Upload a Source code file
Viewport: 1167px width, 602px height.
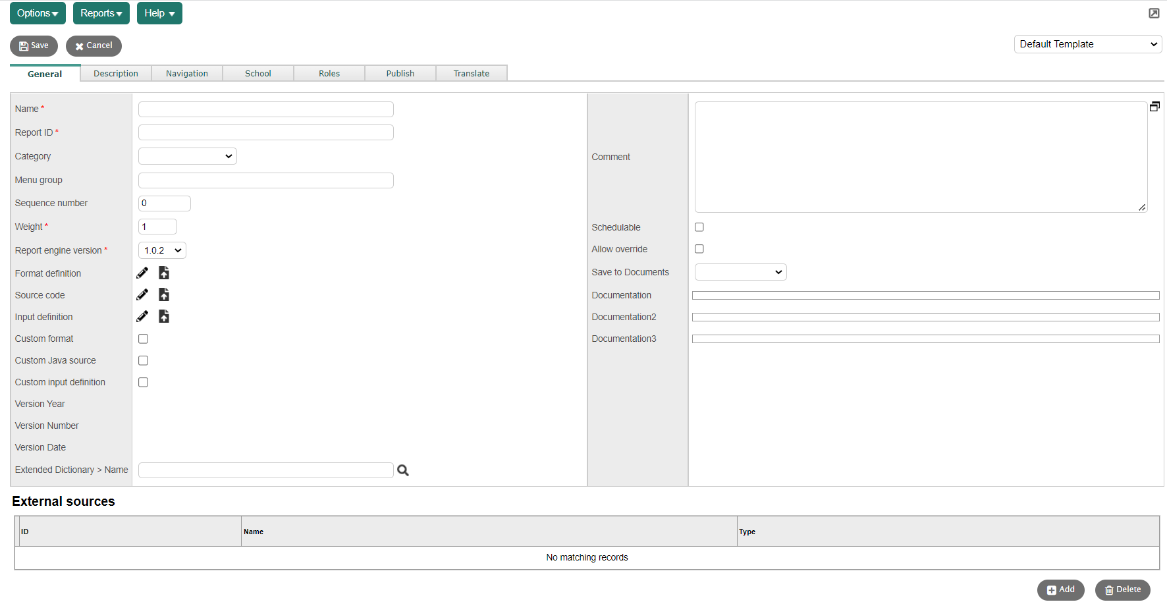(x=164, y=294)
